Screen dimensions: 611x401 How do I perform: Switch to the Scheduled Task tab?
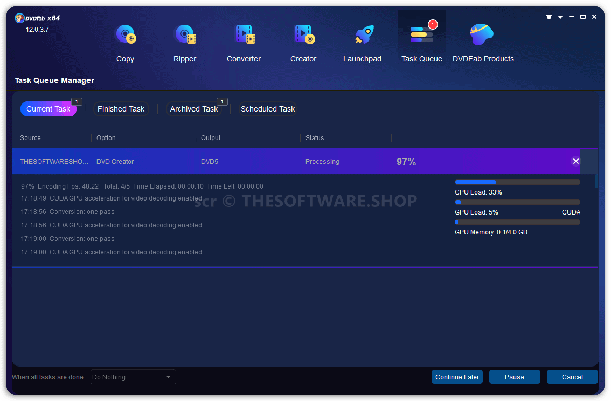268,109
